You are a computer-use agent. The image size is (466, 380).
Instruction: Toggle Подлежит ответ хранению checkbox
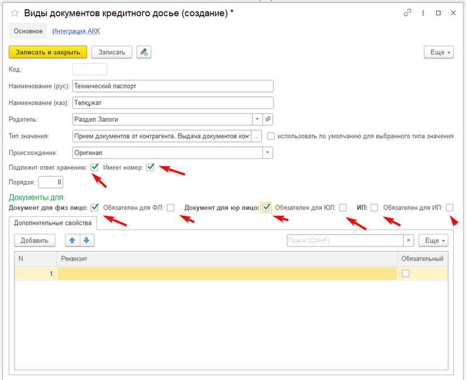point(94,167)
